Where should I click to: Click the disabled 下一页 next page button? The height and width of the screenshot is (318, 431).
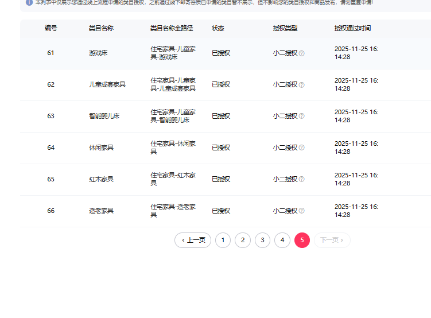click(x=332, y=240)
